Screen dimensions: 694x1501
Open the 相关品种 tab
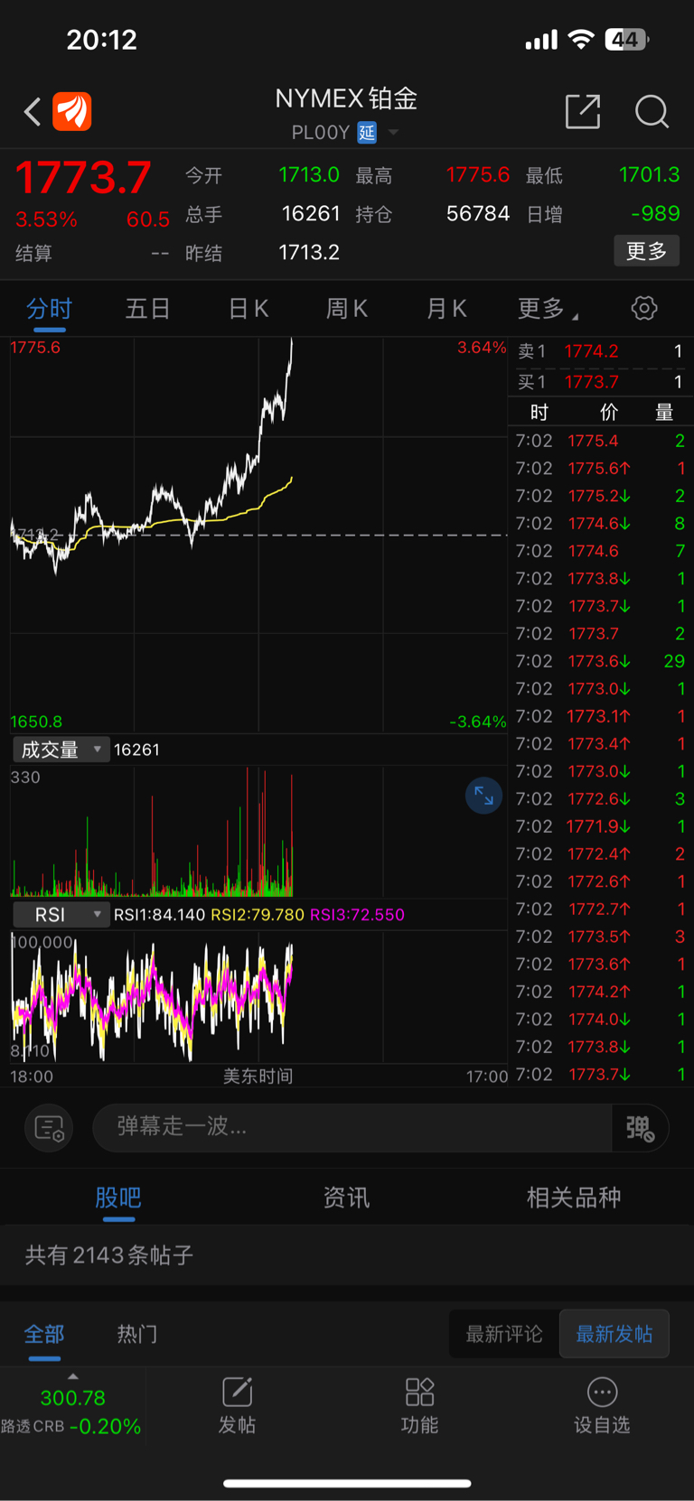click(x=574, y=1198)
